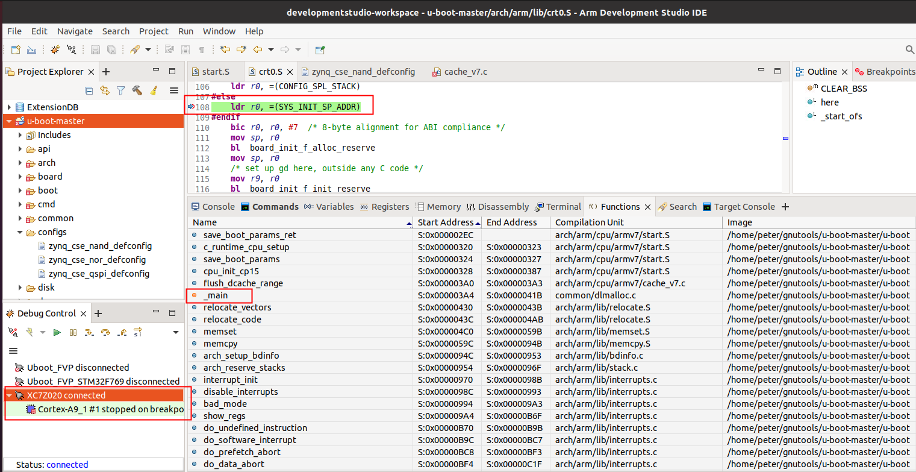Open the Run menu
Viewport: 916px width, 472px height.
click(x=185, y=31)
